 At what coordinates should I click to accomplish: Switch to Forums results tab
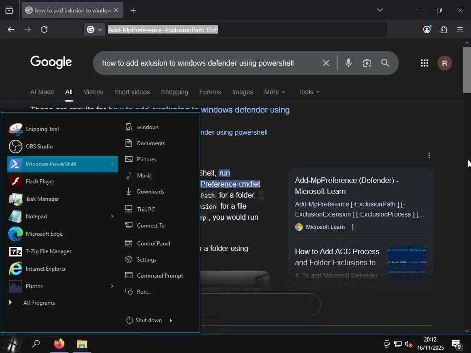coord(210,92)
